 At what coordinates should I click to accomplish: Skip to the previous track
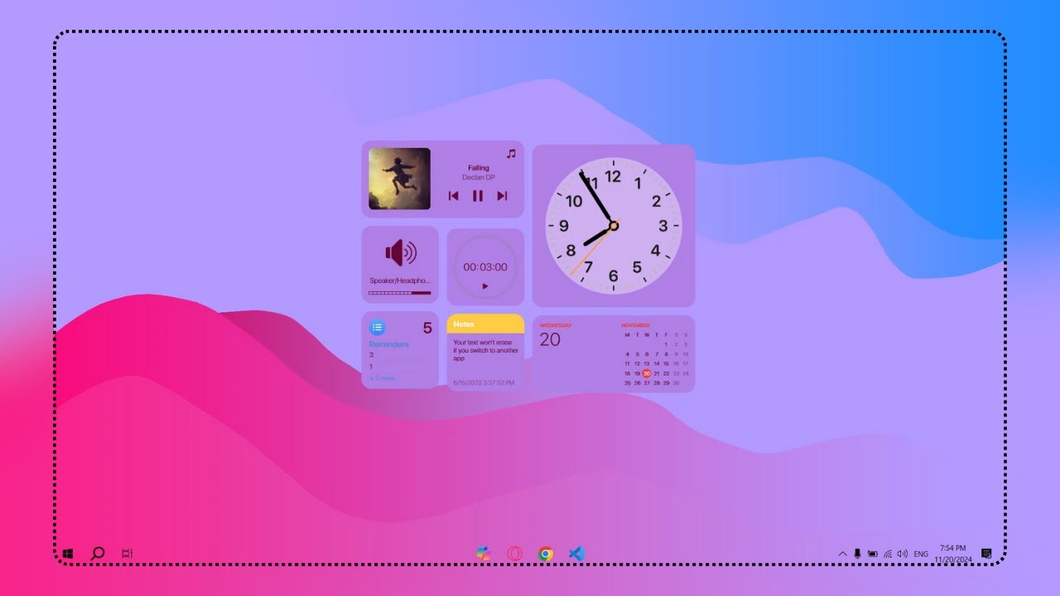tap(453, 196)
